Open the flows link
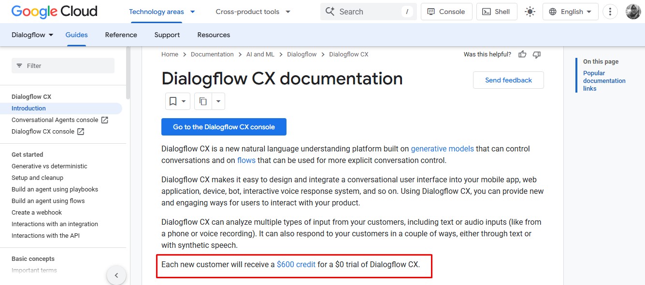 [246, 160]
